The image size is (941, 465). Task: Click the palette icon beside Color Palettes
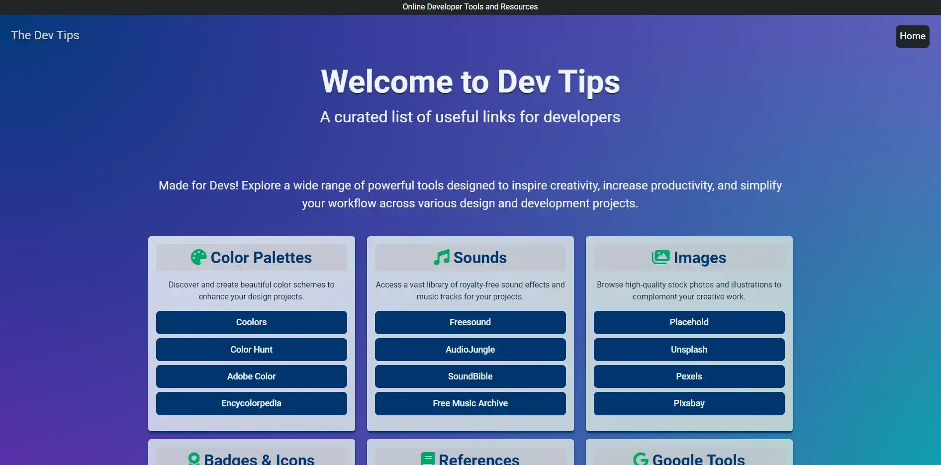pyautogui.click(x=198, y=257)
